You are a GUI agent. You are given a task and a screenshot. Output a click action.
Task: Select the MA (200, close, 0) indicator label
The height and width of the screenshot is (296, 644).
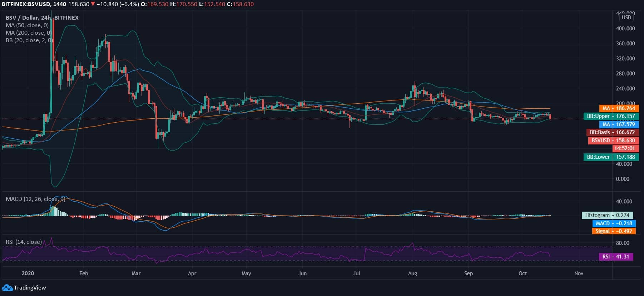click(x=29, y=33)
